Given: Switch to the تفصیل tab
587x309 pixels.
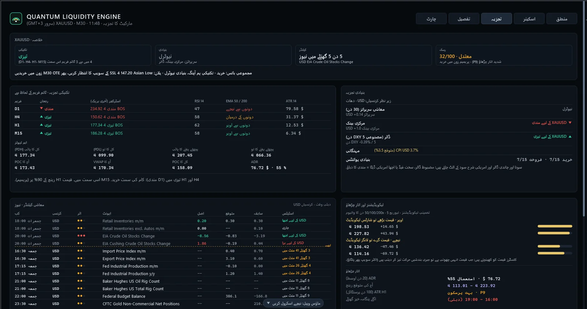Looking at the screenshot, I should [x=464, y=19].
